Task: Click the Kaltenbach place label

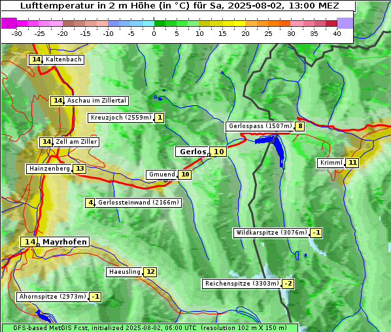Action: point(63,59)
